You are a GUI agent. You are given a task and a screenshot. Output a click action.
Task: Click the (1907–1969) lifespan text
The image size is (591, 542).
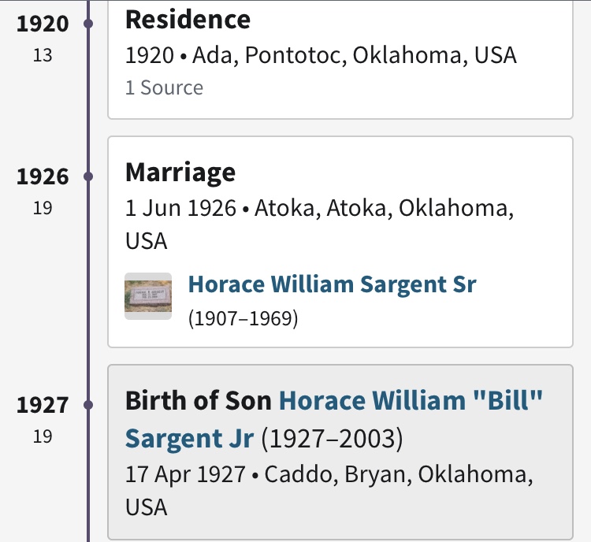[x=243, y=320]
